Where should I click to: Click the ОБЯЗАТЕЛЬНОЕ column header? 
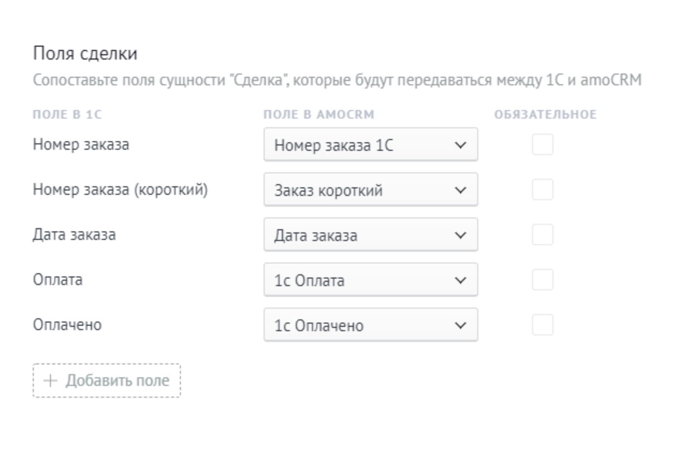coord(545,115)
